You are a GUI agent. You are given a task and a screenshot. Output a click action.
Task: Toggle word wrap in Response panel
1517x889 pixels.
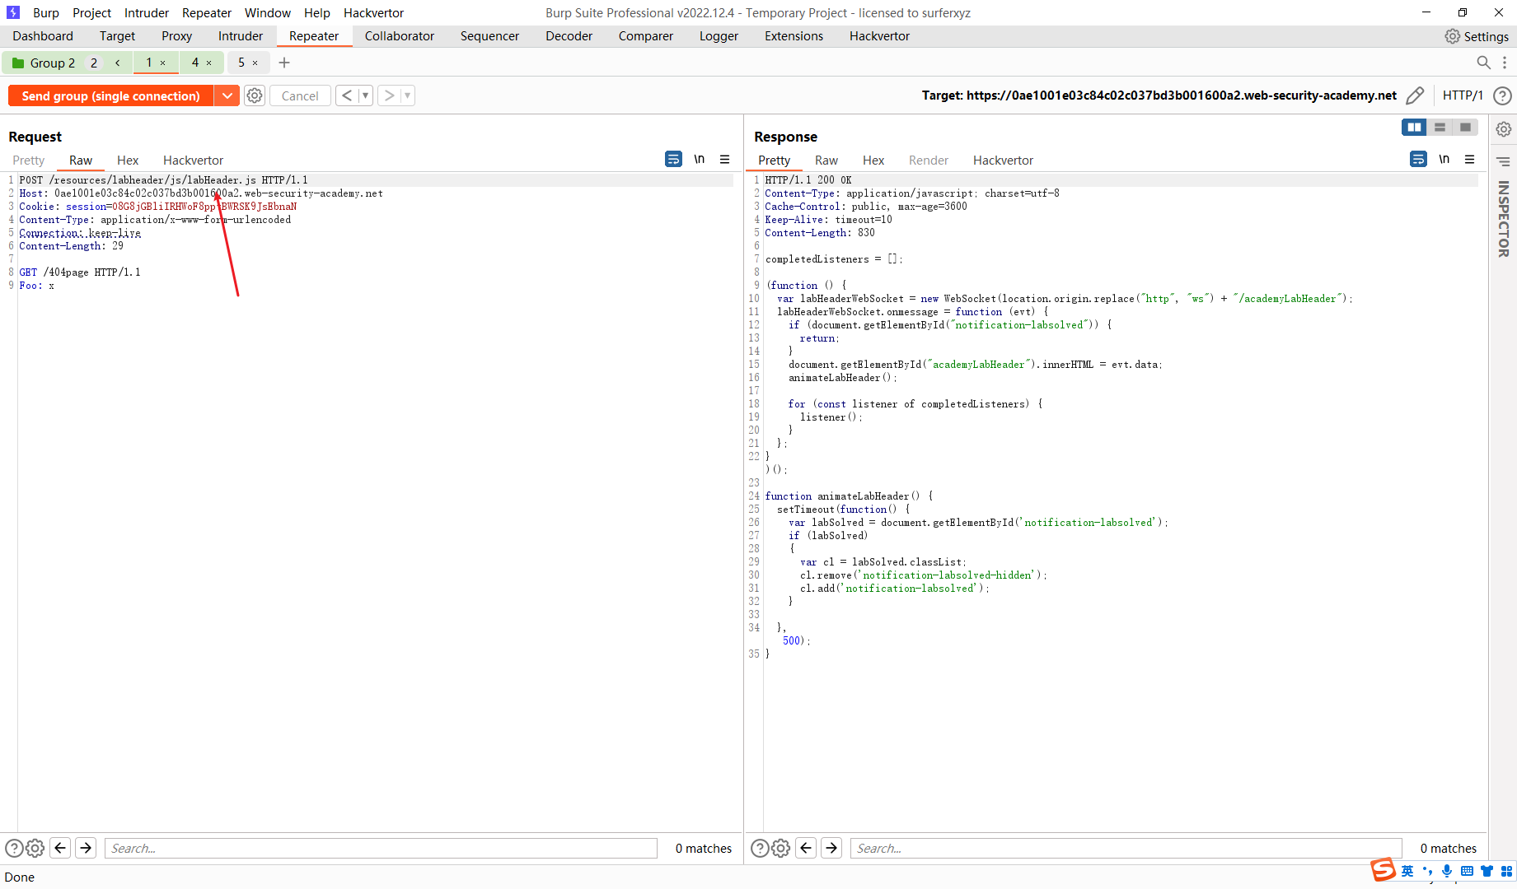[x=1418, y=159]
